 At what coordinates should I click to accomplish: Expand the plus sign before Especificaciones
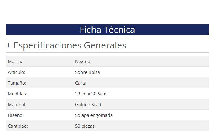(9, 45)
